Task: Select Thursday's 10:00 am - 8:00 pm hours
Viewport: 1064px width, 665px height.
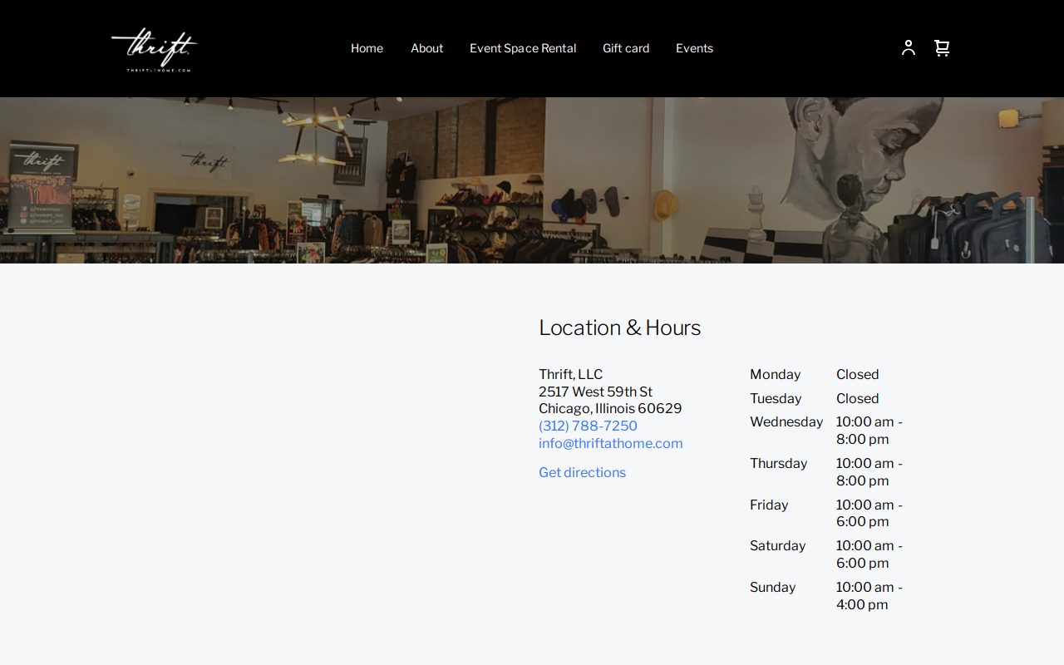Action: [x=869, y=472]
